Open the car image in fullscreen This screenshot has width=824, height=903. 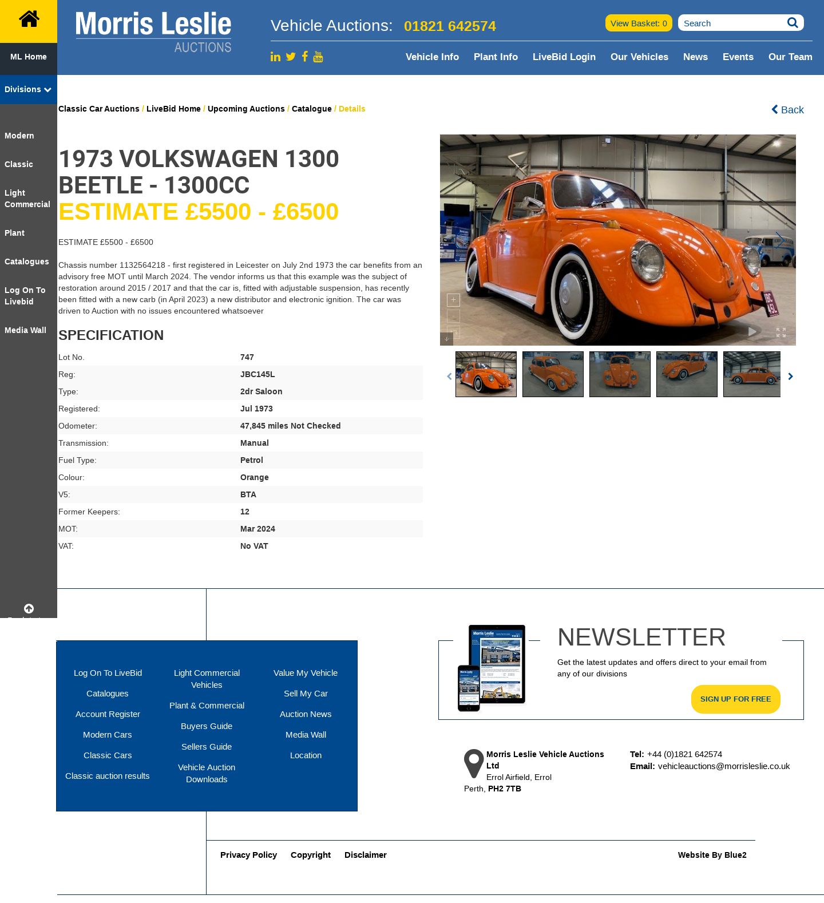point(781,332)
